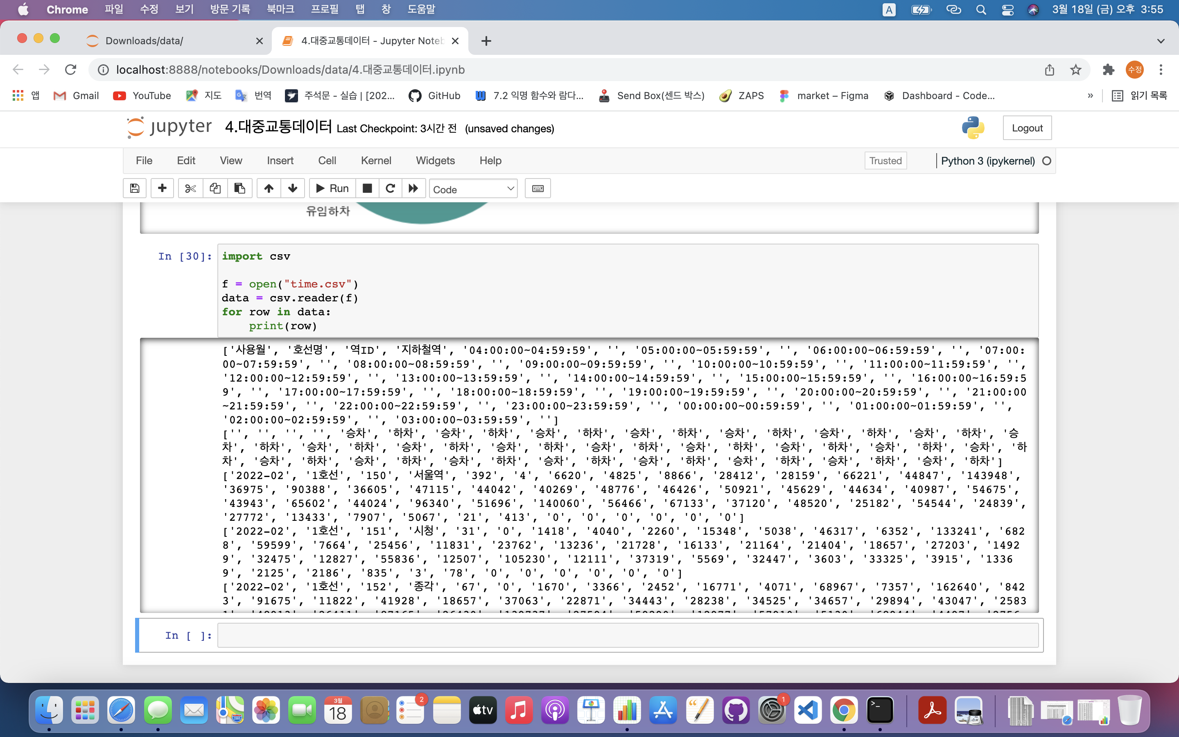Bookmark this page with the star icon

tap(1076, 70)
